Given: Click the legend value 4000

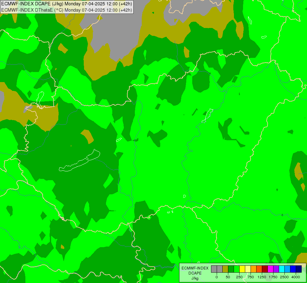Looking at the screenshot, I should click(296, 277).
